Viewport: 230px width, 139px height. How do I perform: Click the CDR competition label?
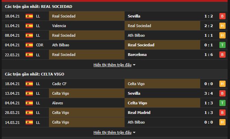click(x=40, y=45)
